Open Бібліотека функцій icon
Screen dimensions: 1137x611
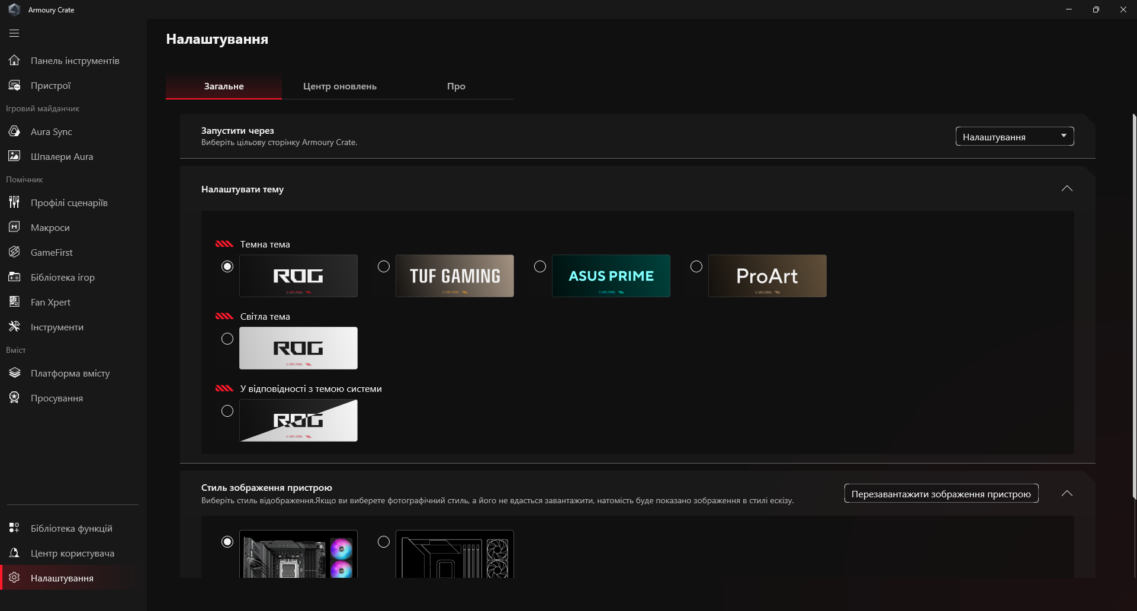coord(14,528)
